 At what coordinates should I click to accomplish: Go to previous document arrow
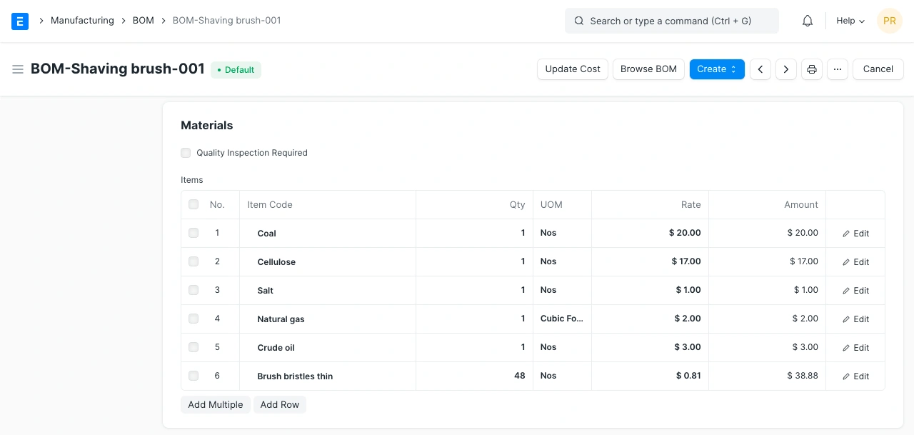pos(760,69)
